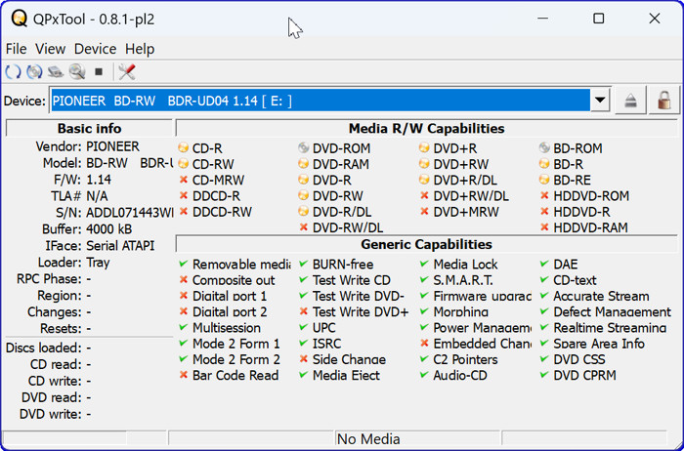Screen dimensions: 684x451
Task: Click the red cross next to CD-MRW
Action: pyautogui.click(x=184, y=180)
